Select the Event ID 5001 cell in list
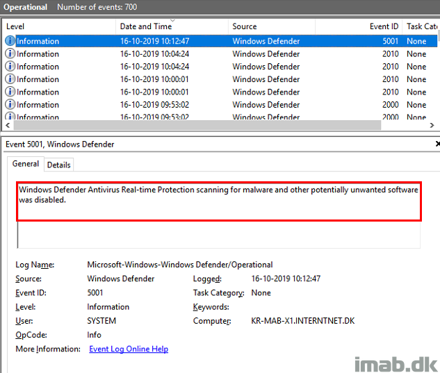Image resolution: width=440 pixels, height=373 pixels. coord(391,41)
